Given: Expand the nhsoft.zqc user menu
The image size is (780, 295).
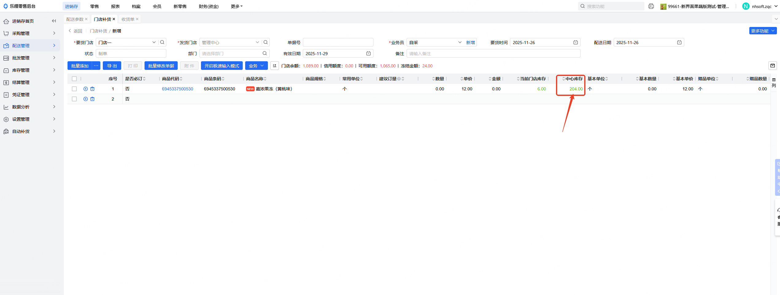Looking at the screenshot, I should pyautogui.click(x=776, y=6).
